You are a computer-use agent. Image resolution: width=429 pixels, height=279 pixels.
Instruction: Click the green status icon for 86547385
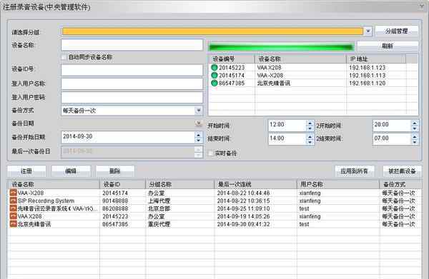click(214, 83)
